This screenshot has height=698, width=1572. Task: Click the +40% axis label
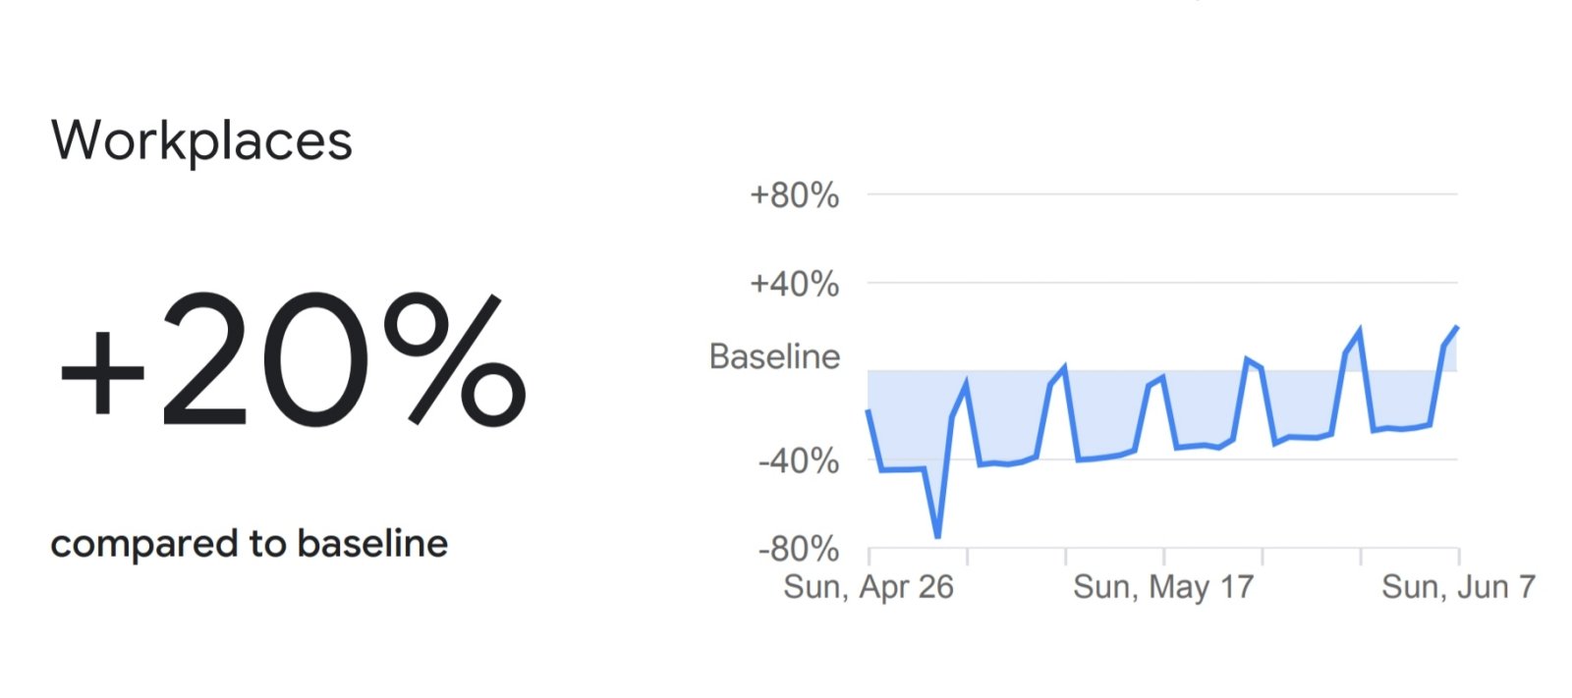pos(794,285)
